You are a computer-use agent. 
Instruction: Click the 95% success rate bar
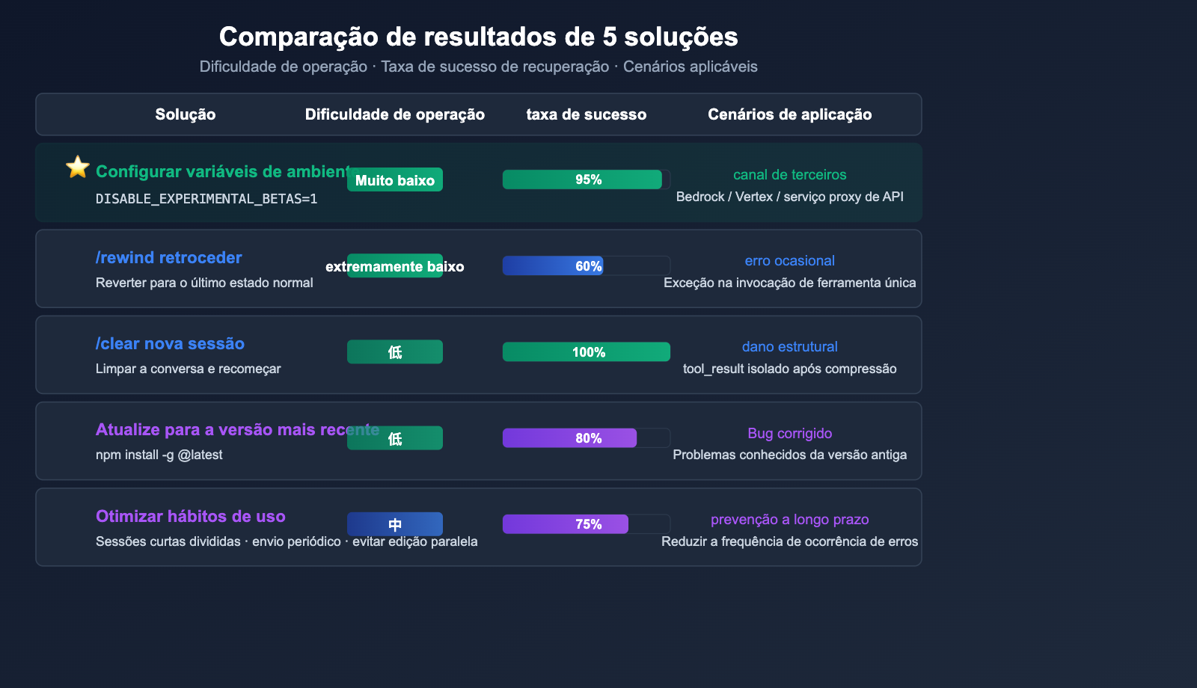(583, 179)
